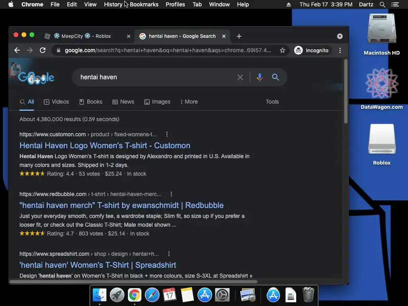Open the History menu
The width and height of the screenshot is (408, 306).
pos(113,4)
